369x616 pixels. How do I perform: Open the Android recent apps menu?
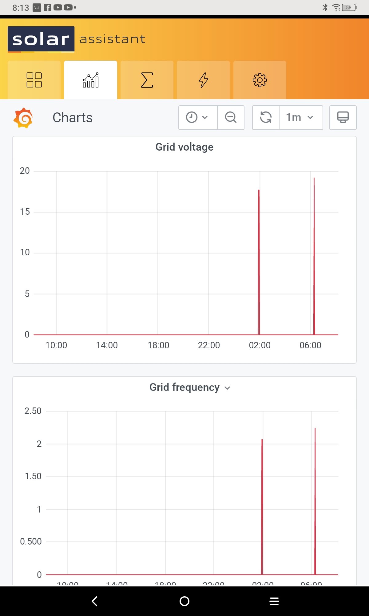[x=274, y=601]
